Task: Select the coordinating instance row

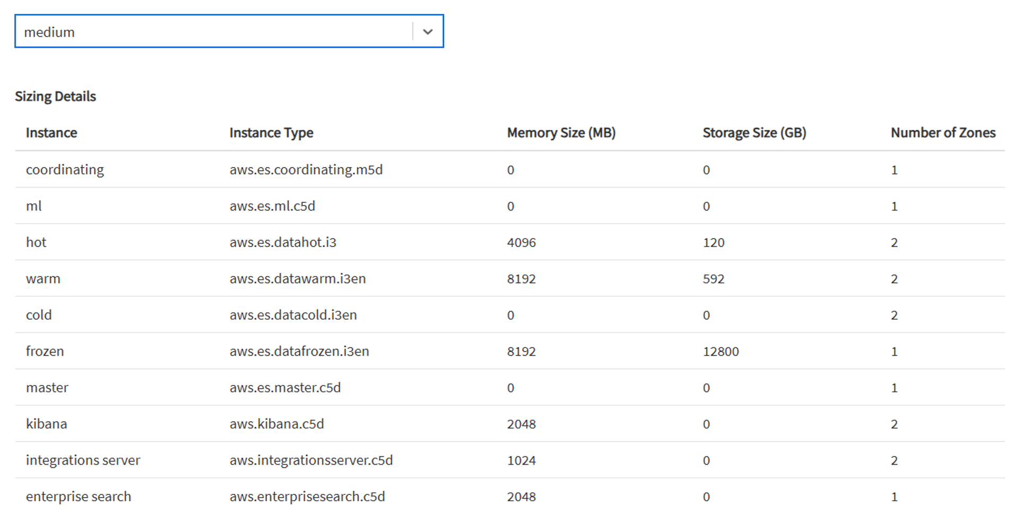Action: tap(65, 169)
